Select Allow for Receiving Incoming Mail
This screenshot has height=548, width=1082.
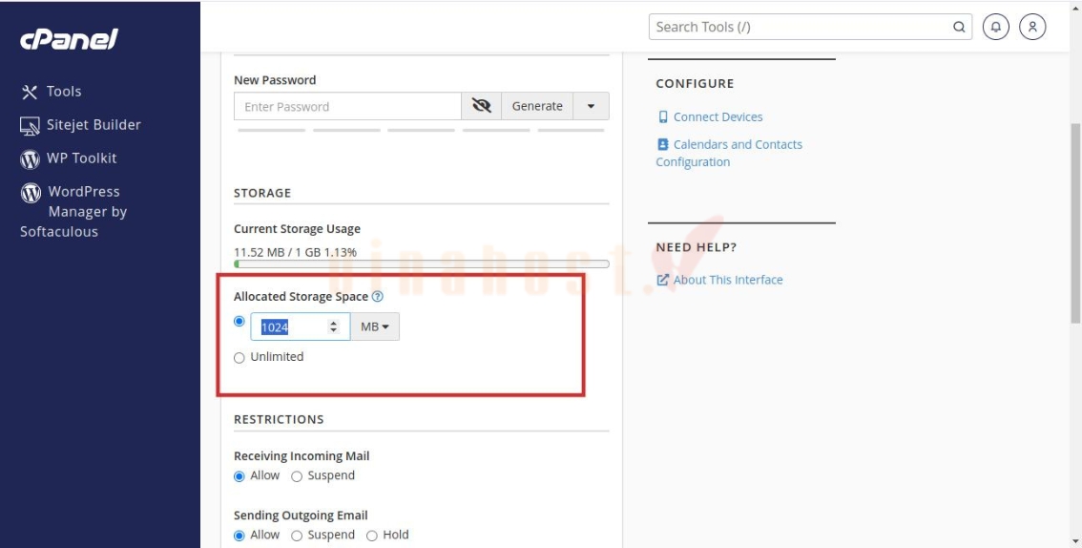pyautogui.click(x=239, y=476)
